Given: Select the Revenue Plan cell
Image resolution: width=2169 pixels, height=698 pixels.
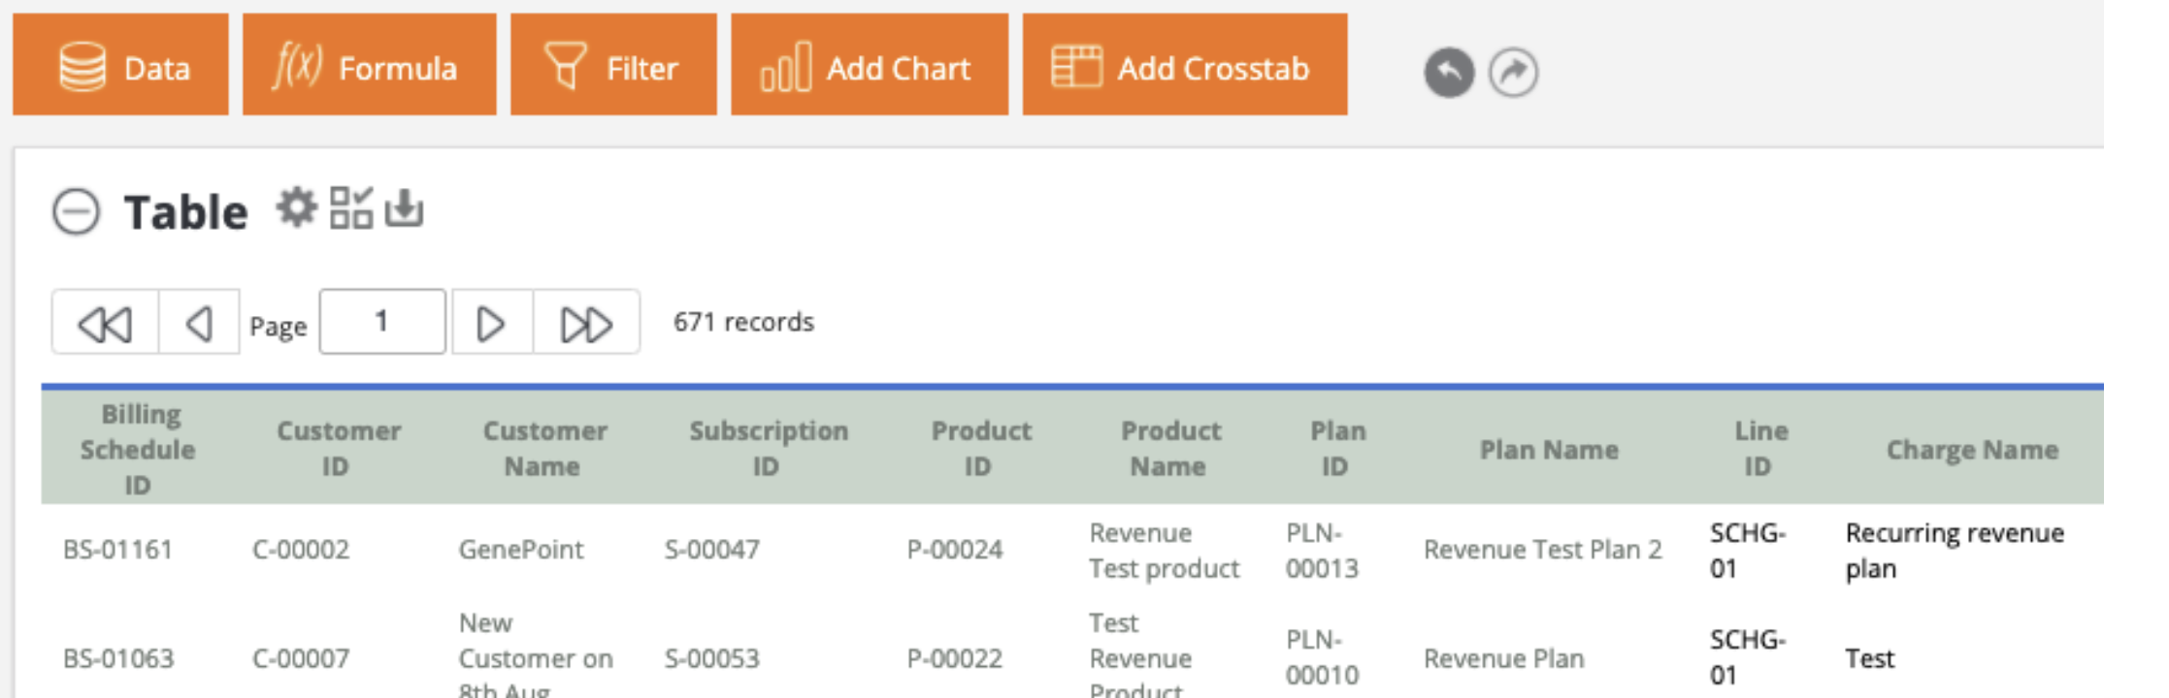Looking at the screenshot, I should coord(1503,658).
